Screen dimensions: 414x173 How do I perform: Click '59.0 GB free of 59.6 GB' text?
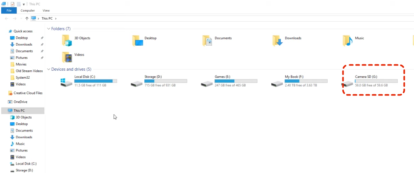(x=372, y=86)
